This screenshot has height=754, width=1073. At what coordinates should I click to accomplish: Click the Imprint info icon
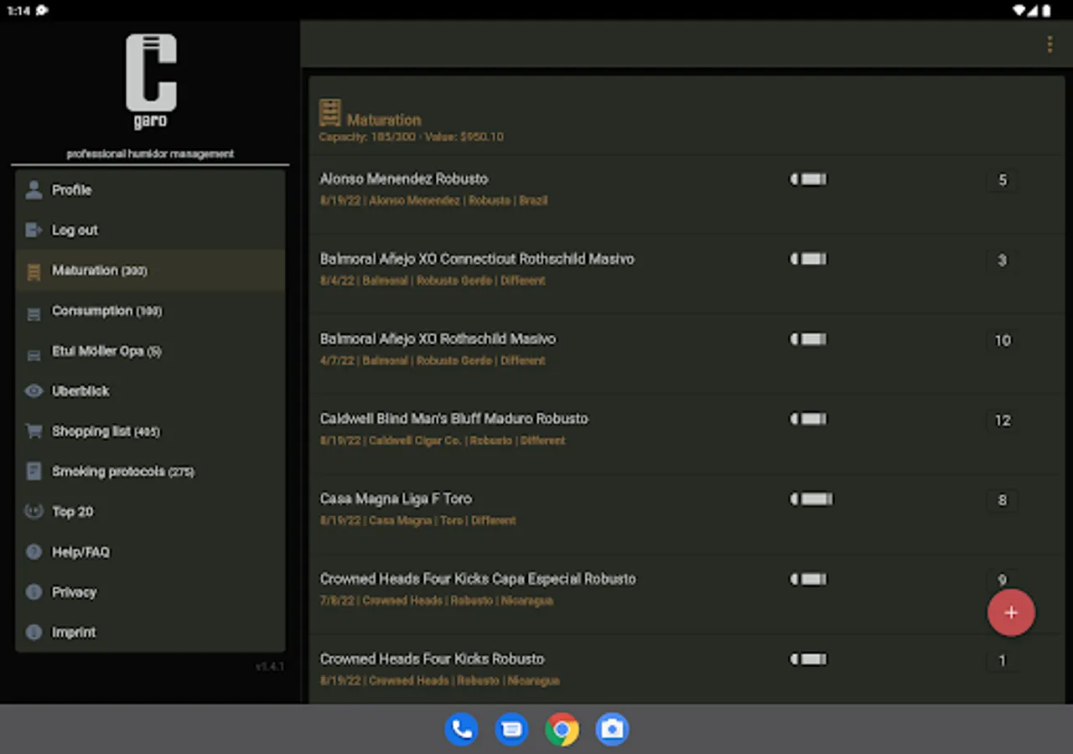34,633
